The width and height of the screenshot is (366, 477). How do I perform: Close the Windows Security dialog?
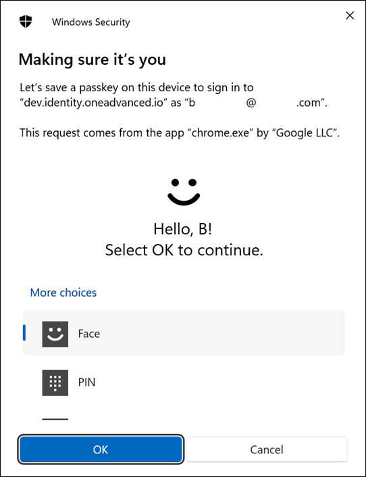click(350, 16)
